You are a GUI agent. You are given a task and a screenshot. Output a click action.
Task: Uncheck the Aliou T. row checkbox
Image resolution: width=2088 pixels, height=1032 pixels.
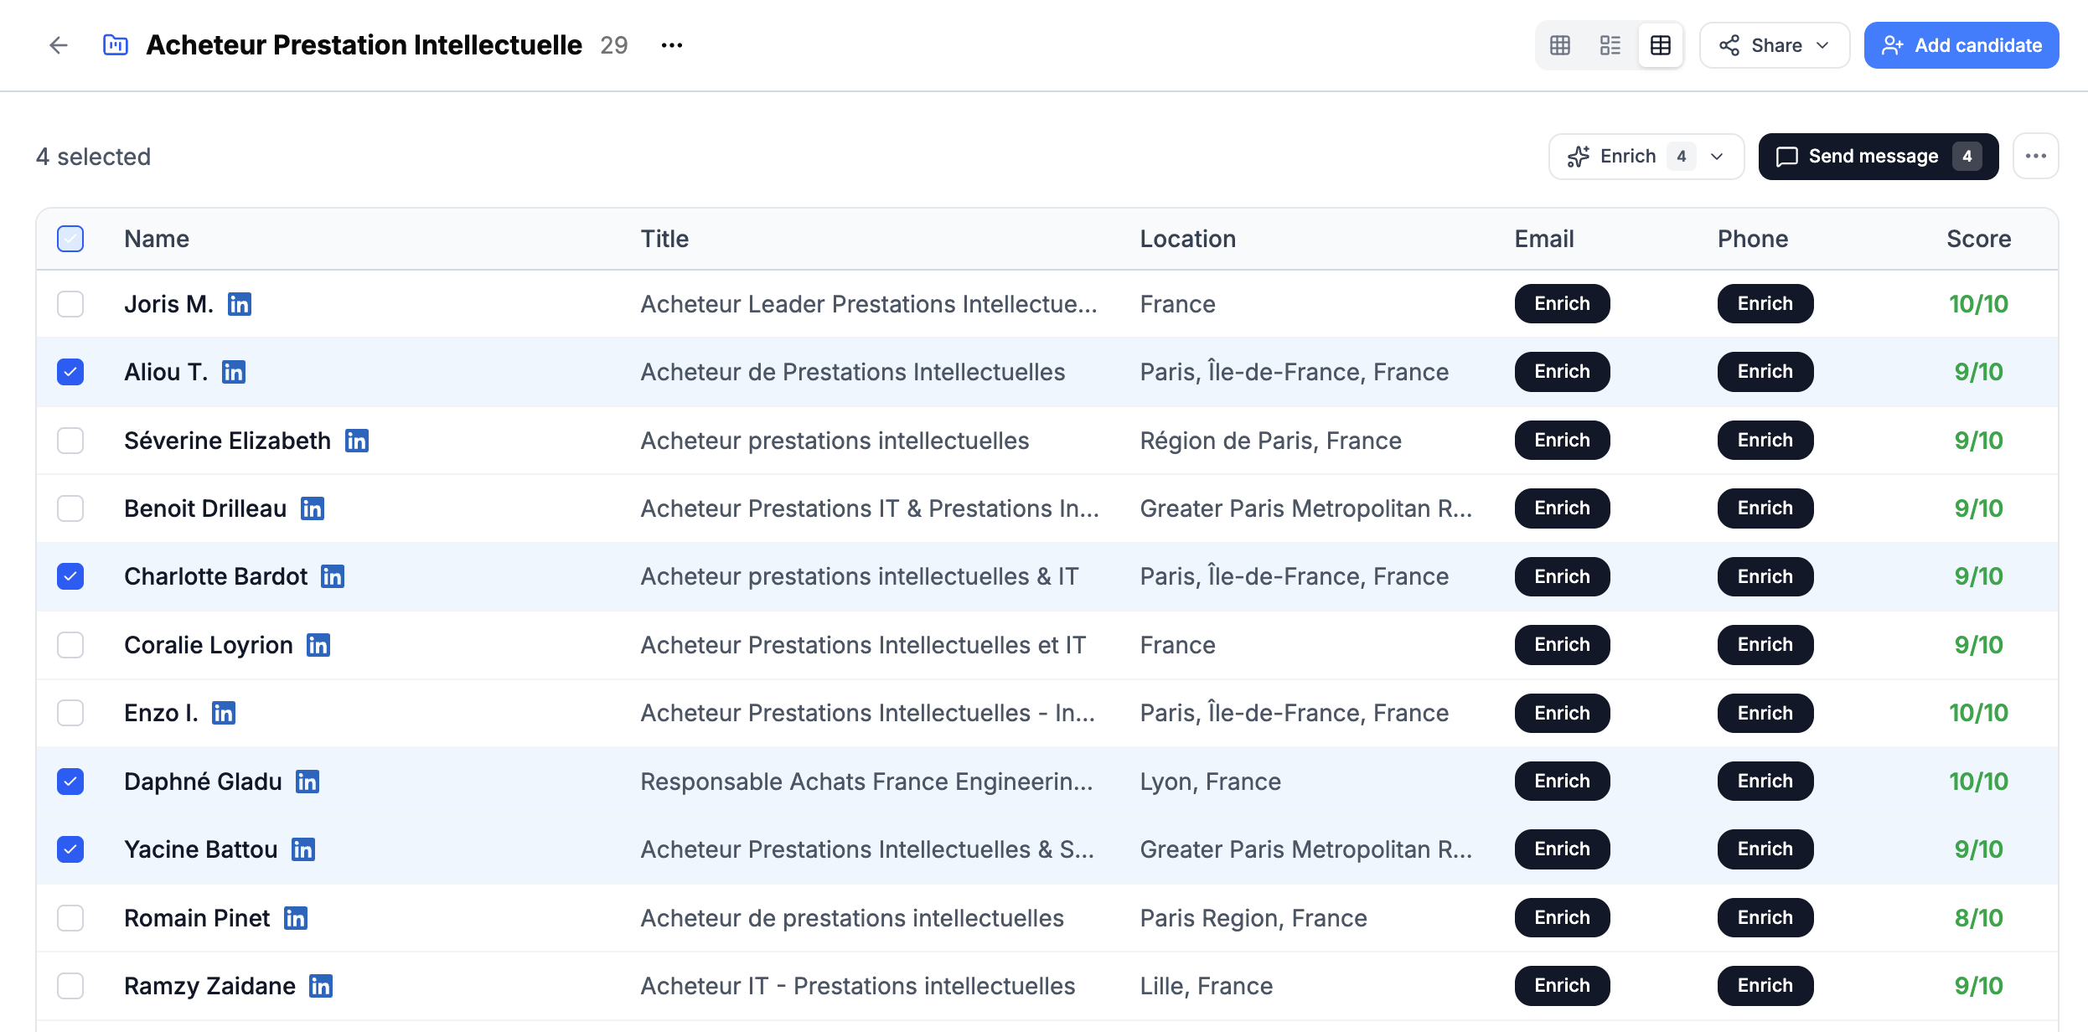tap(70, 372)
